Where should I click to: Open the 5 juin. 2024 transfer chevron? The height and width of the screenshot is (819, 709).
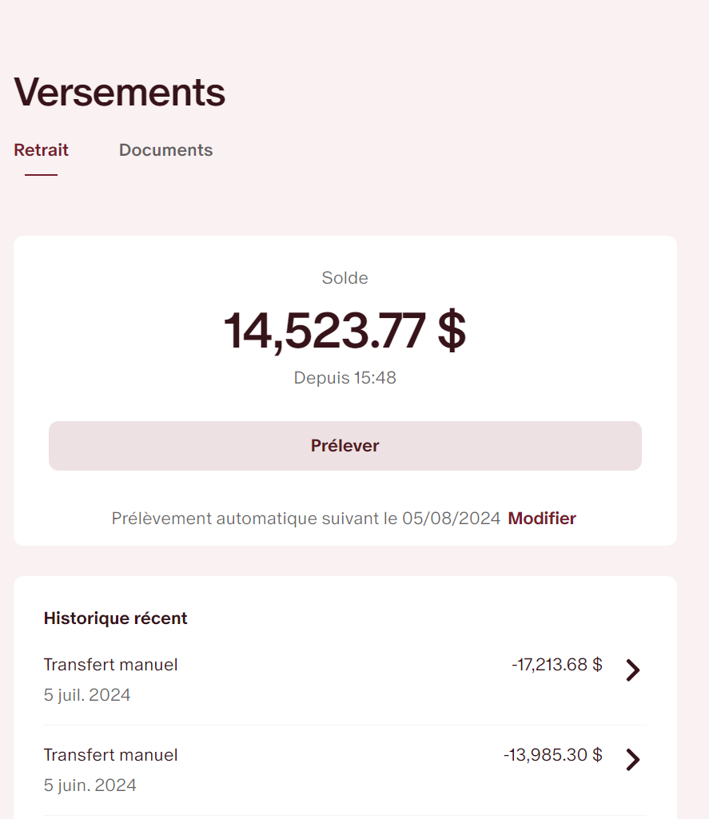click(632, 761)
